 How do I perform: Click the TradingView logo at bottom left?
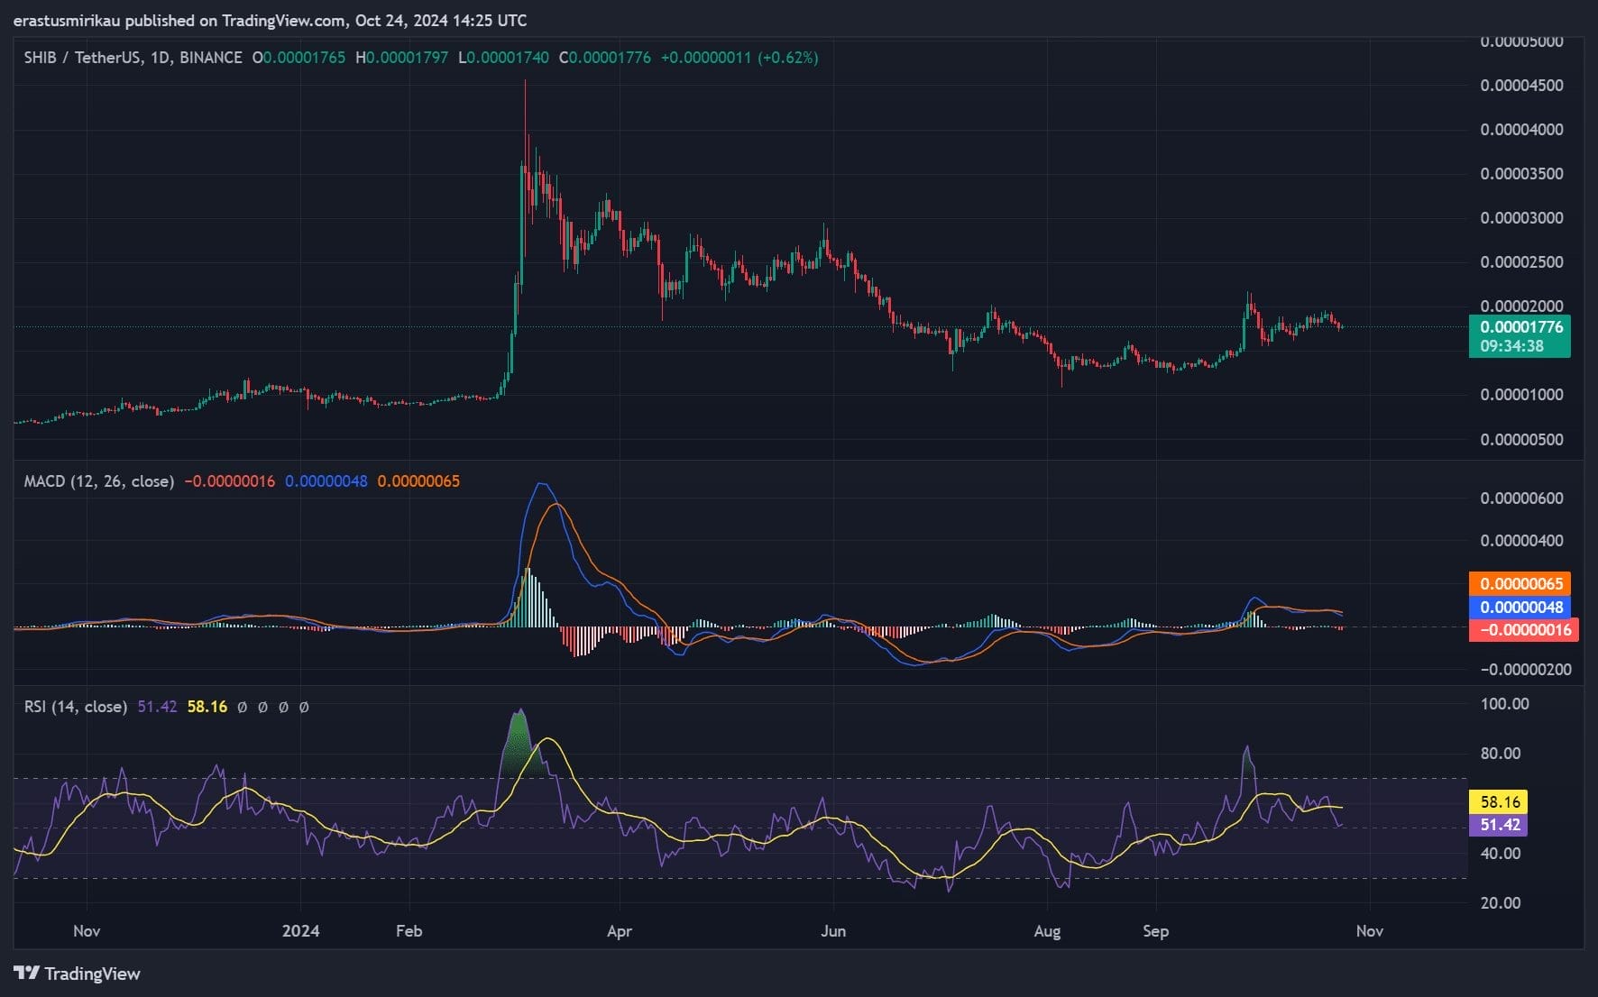[78, 974]
